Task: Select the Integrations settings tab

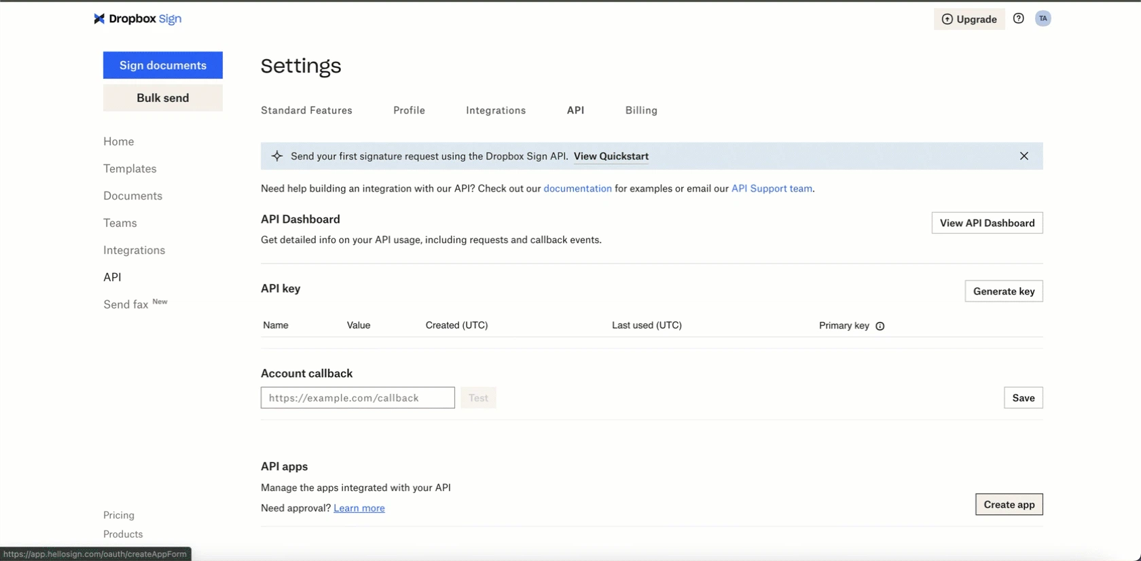Action: click(496, 110)
